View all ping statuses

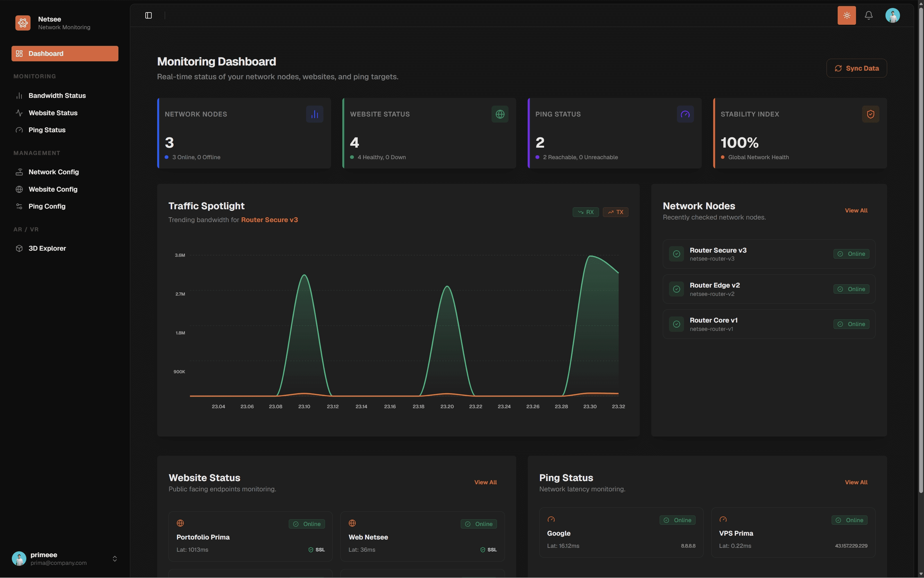coord(856,482)
